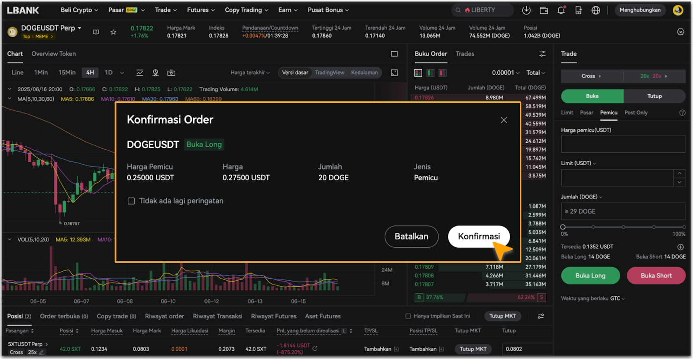Click the hexagon settings icon
This screenshot has width=693, height=359.
point(680,32)
